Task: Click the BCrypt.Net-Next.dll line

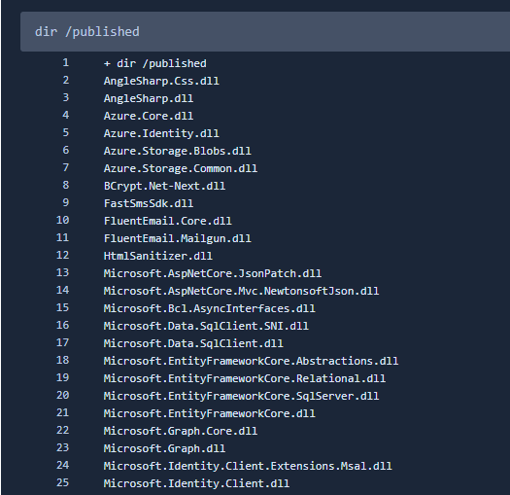Action: point(164,186)
